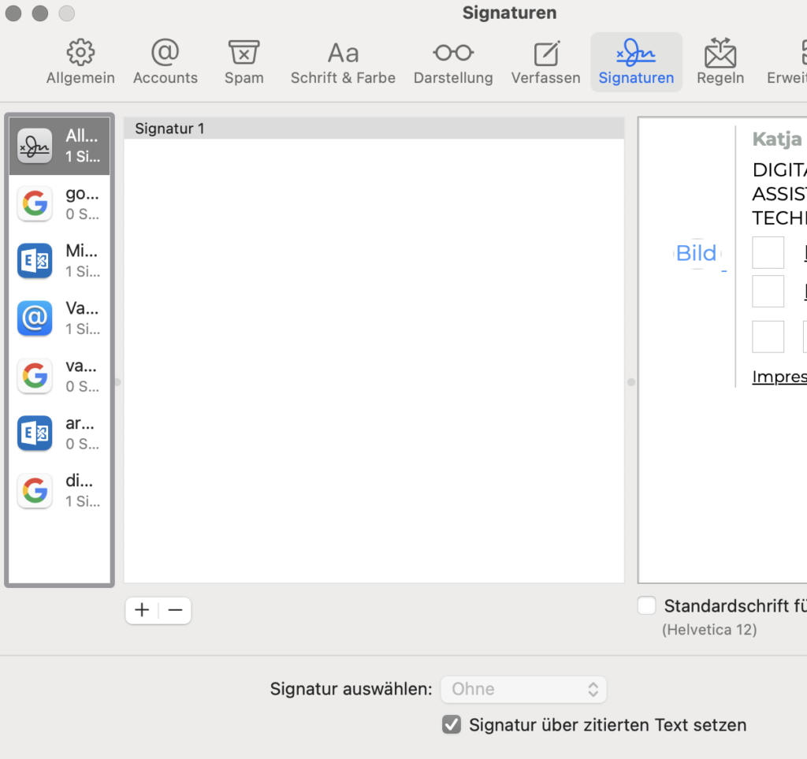Viewport: 807px width, 759px height.
Task: Open Regeln envelope icon
Action: tap(720, 54)
